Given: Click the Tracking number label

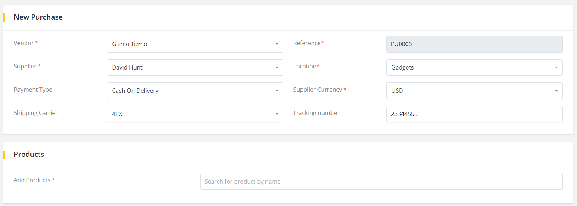Looking at the screenshot, I should 316,113.
